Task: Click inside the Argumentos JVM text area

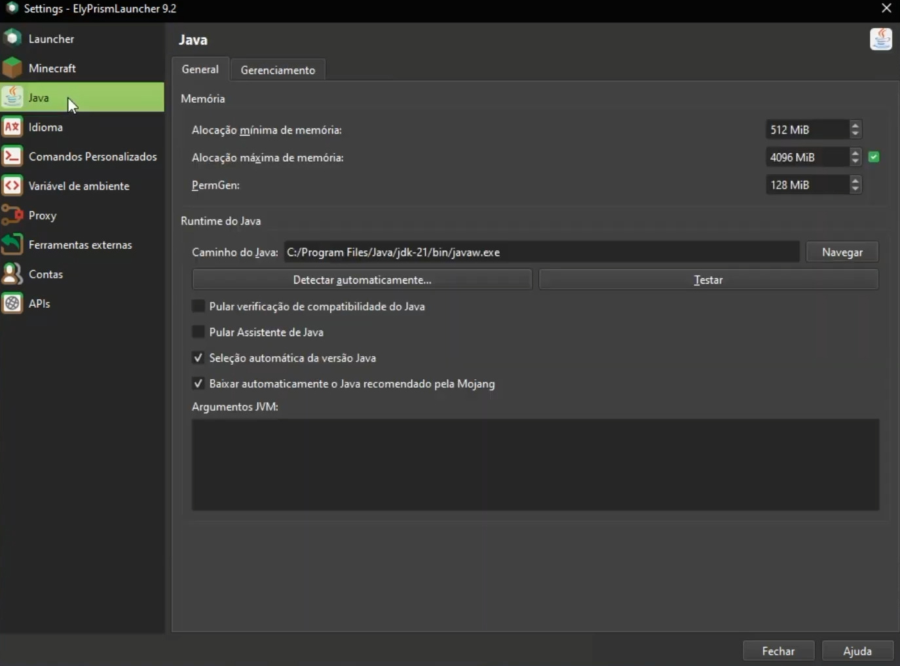Action: (x=535, y=464)
